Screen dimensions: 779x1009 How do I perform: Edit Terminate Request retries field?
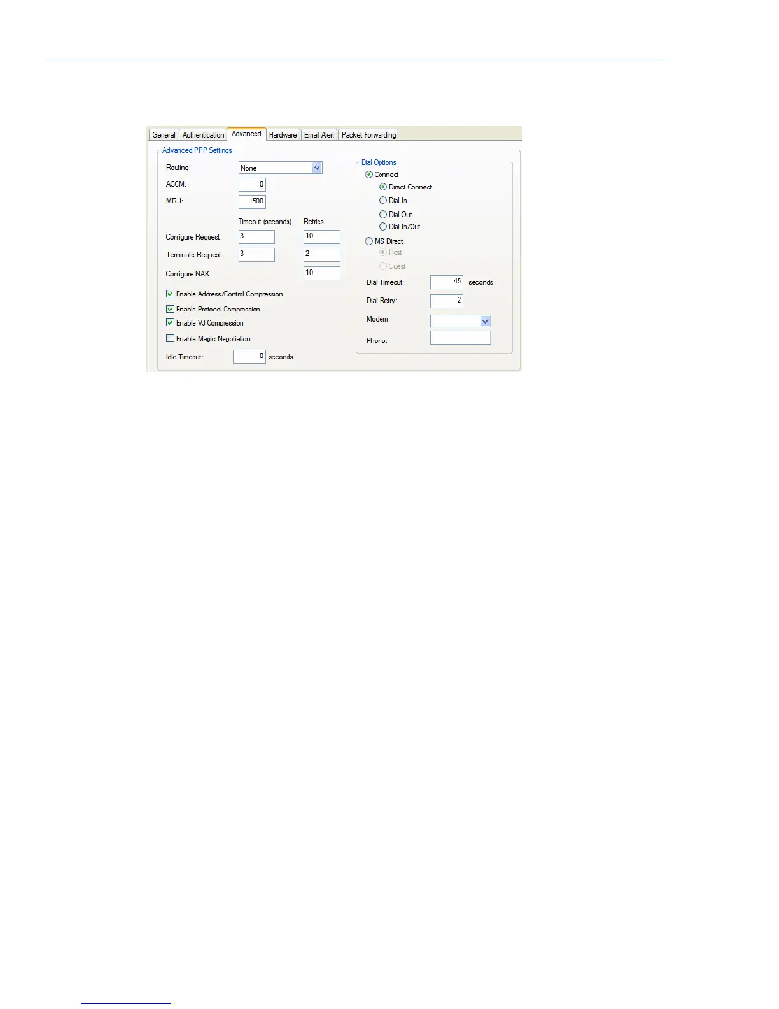(x=322, y=255)
